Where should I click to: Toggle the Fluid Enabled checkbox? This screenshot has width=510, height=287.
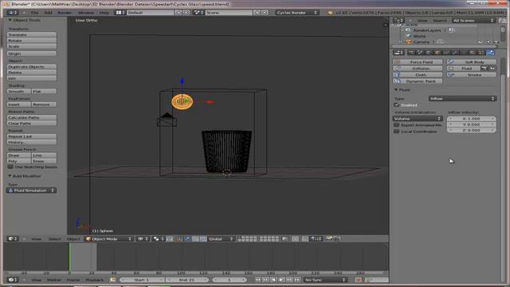coord(397,104)
